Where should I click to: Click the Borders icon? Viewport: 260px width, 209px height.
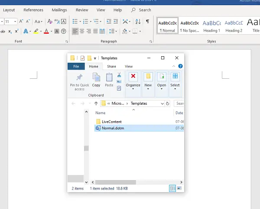click(x=135, y=31)
